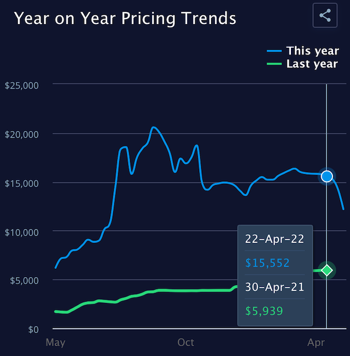
Task: Click the $5,939 value in tooltip
Action: [264, 311]
